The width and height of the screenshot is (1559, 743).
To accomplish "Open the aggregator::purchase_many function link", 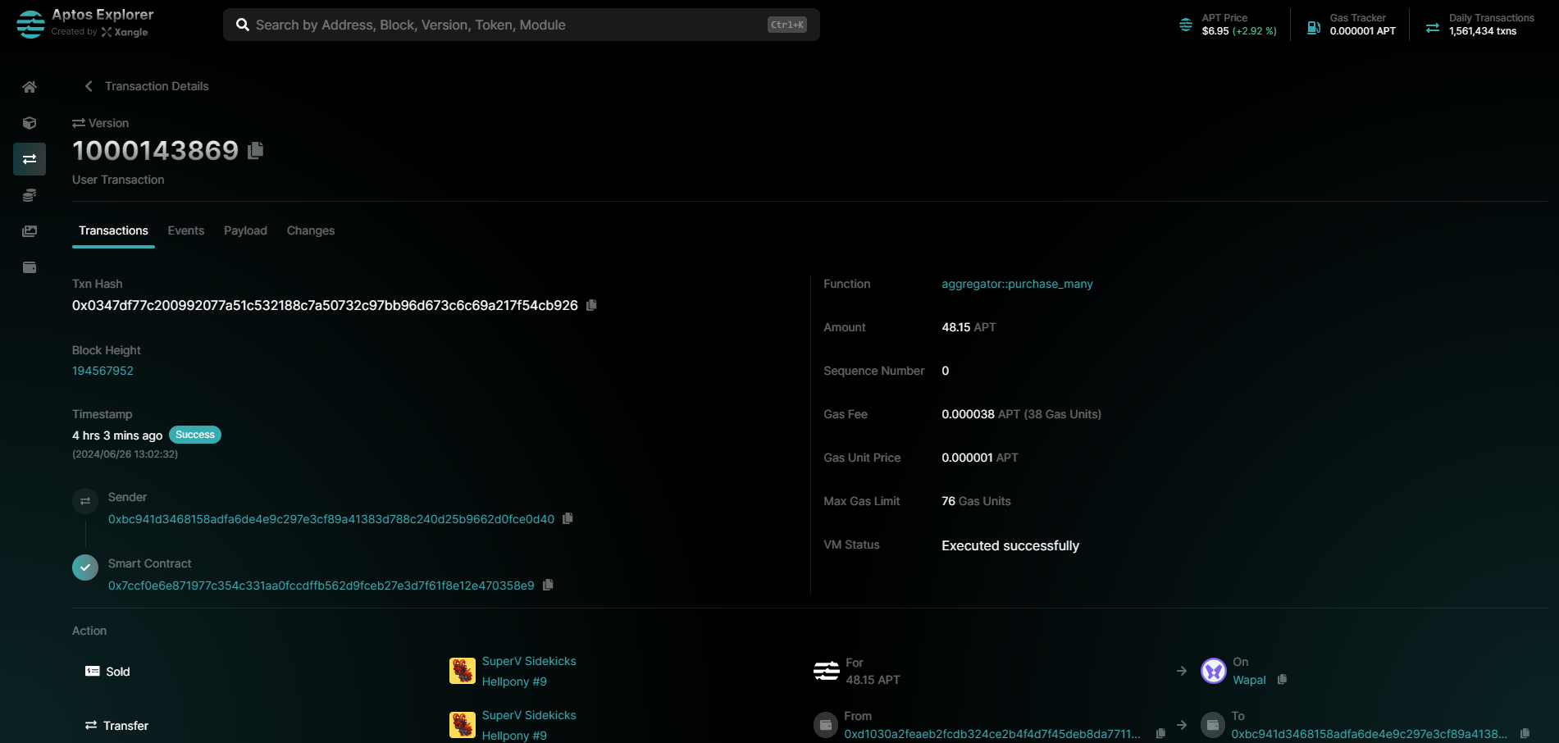I will [x=1017, y=284].
